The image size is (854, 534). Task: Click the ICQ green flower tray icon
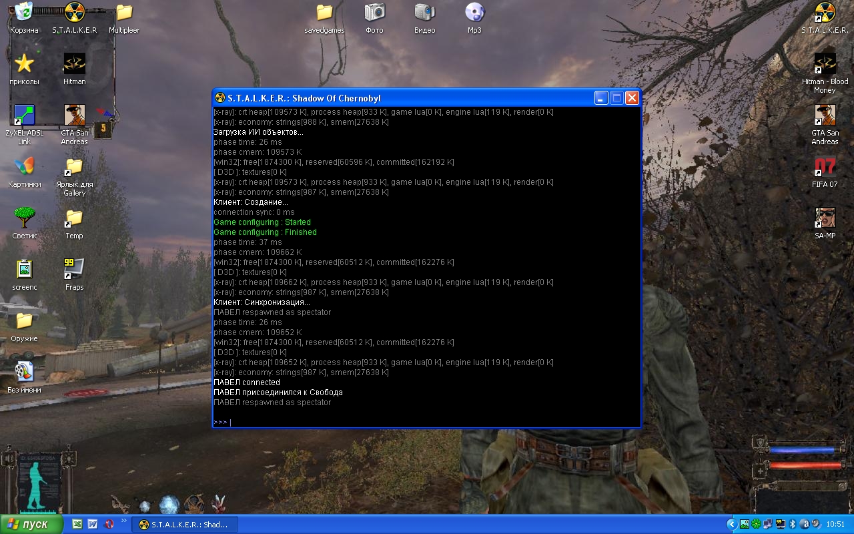[x=756, y=524]
